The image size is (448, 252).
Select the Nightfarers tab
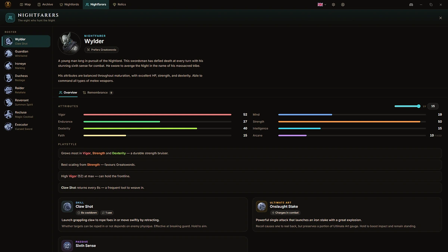(96, 4)
